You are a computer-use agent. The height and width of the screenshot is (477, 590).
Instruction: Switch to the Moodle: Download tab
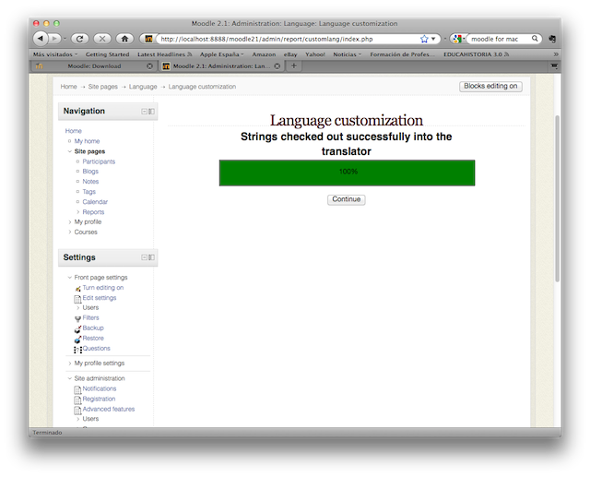click(92, 66)
